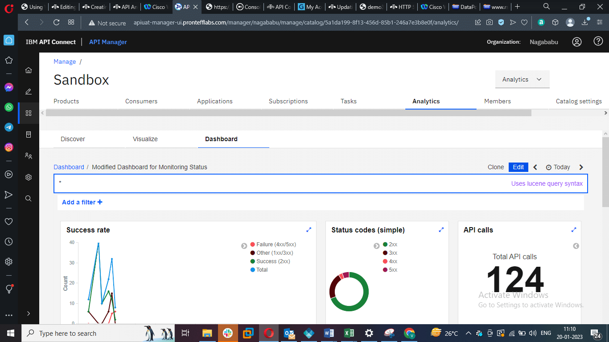Expand the API Manager sidebar with the arrow
609x342 pixels.
pos(29,313)
